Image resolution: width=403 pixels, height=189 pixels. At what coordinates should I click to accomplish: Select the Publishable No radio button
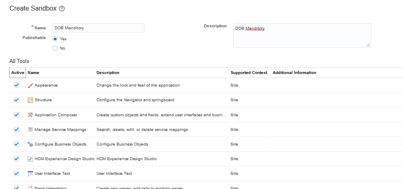point(55,48)
